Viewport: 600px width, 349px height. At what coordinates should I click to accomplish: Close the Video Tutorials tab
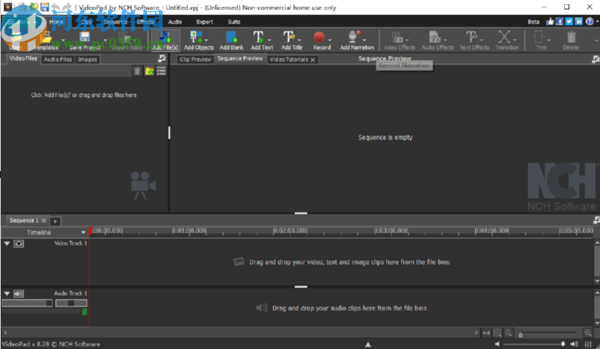click(x=313, y=59)
